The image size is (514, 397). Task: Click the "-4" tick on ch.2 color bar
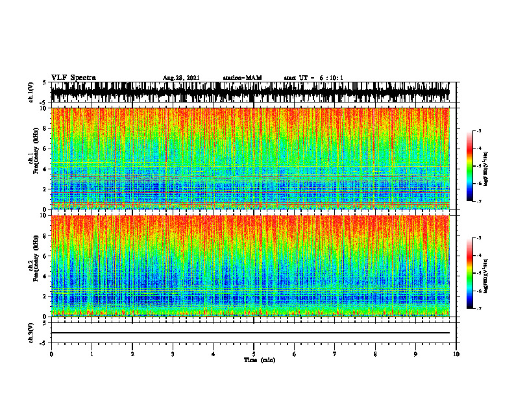point(479,256)
